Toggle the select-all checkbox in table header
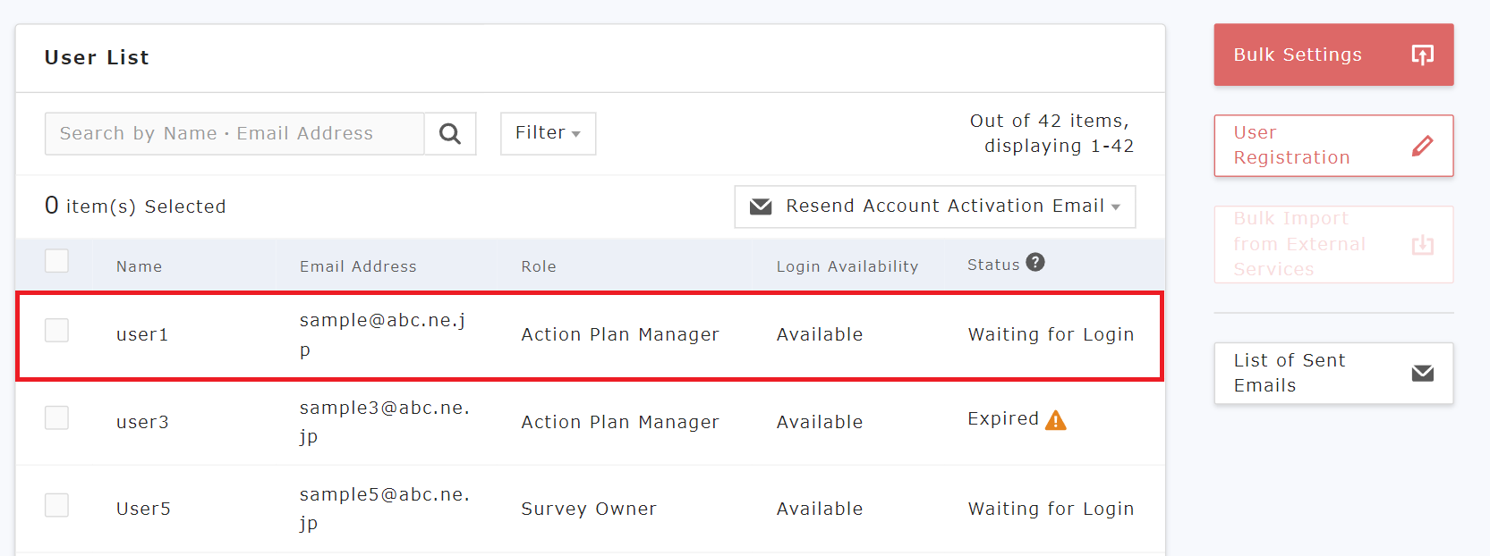The image size is (1490, 556). (x=57, y=261)
